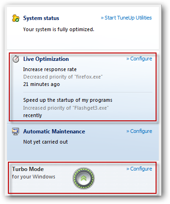Click the 21 minutes ago timestamp
Screen dimensions: 170x204
point(41,84)
